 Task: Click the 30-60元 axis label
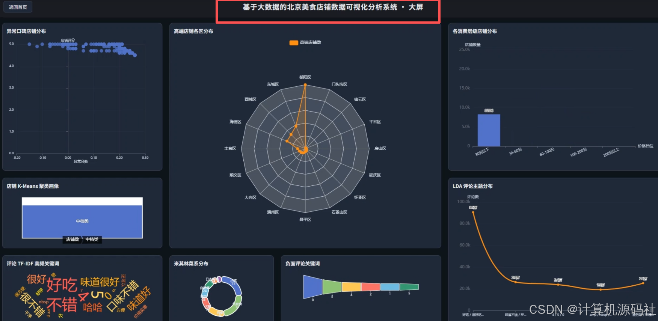(x=515, y=152)
